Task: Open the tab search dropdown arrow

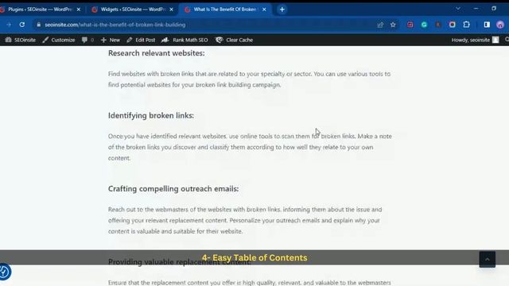Action: (x=458, y=9)
